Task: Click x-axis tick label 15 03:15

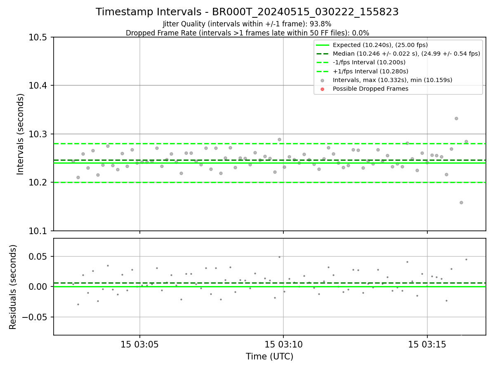Action: click(427, 345)
